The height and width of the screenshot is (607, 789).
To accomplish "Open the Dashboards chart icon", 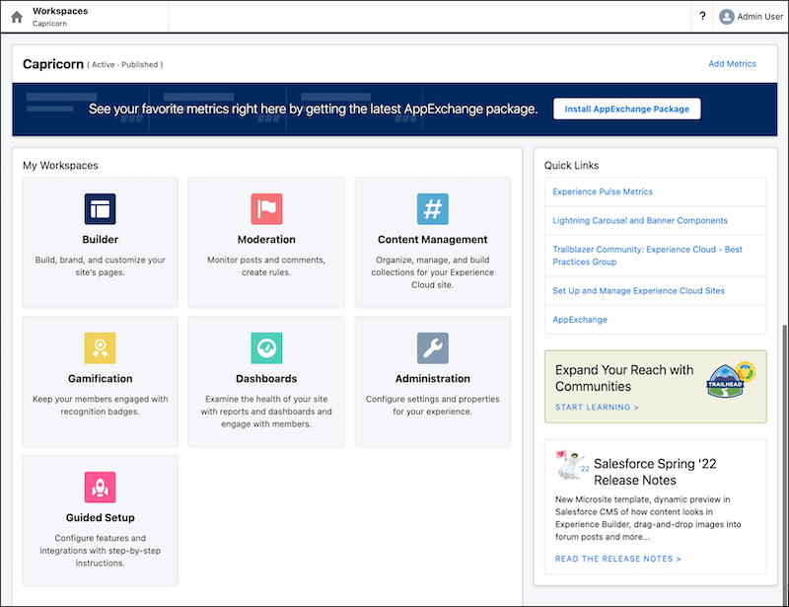I will pyautogui.click(x=266, y=348).
